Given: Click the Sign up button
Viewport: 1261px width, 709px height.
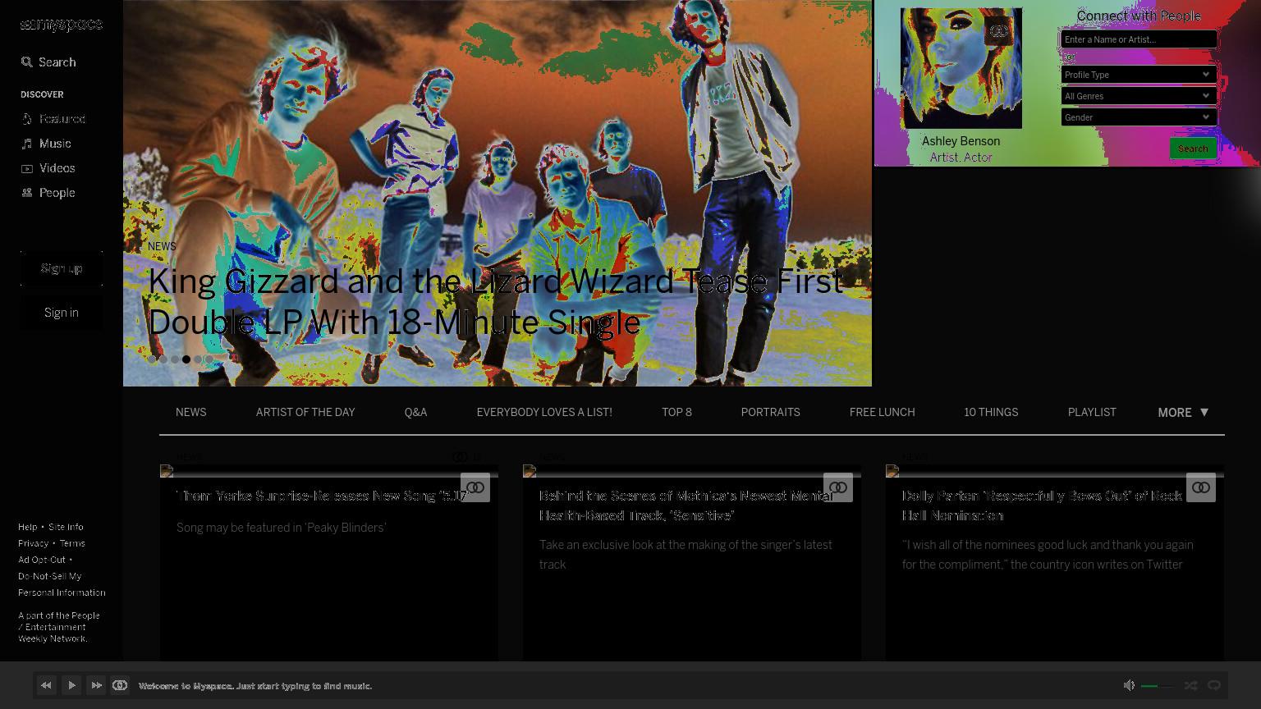Looking at the screenshot, I should pyautogui.click(x=62, y=268).
